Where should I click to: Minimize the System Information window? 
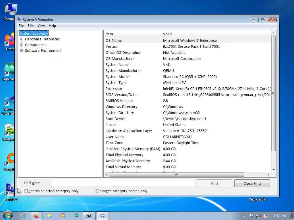pyautogui.click(x=253, y=20)
